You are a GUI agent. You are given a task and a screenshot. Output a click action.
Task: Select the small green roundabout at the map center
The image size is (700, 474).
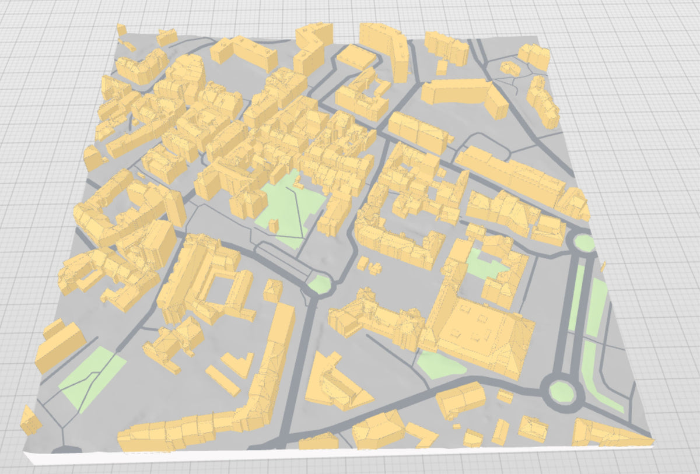coord(320,285)
